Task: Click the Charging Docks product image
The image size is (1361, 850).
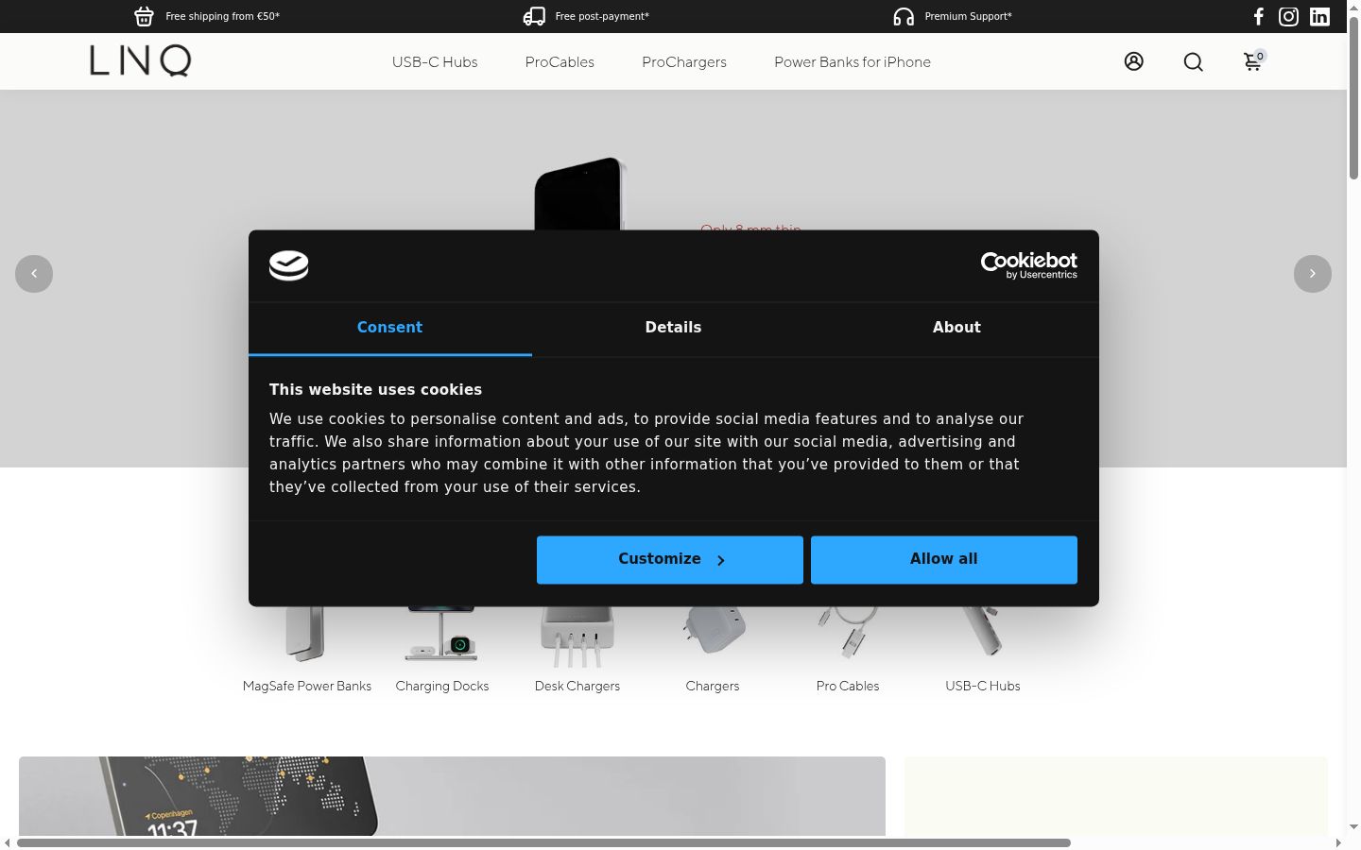Action: [442, 634]
